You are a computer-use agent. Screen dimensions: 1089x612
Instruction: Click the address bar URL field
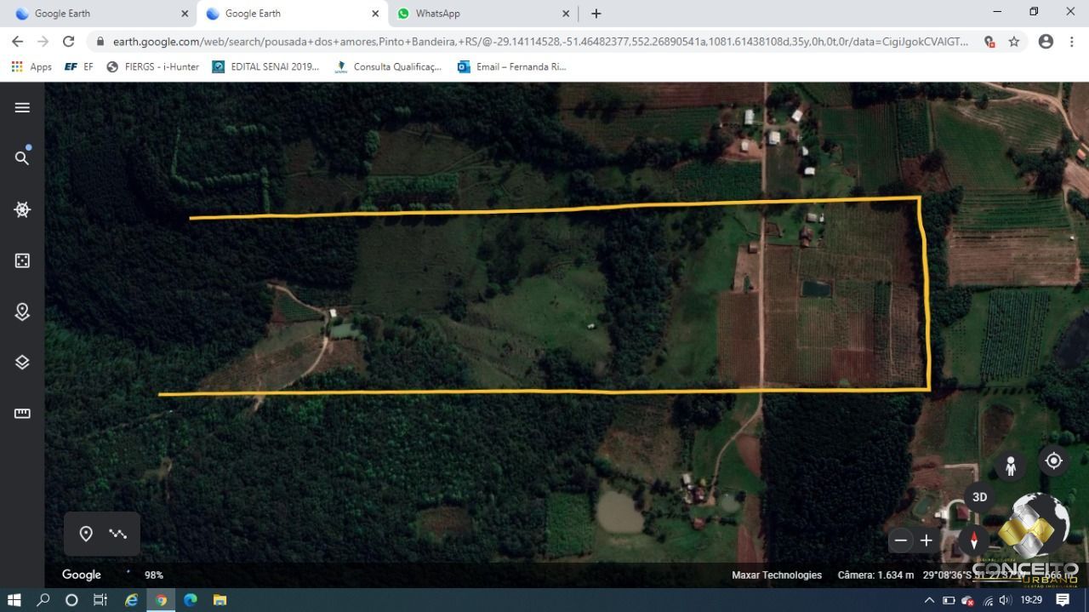click(540, 41)
